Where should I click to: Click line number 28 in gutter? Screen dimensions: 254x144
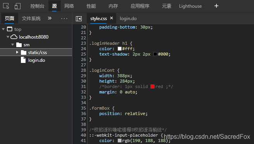(83, 70)
